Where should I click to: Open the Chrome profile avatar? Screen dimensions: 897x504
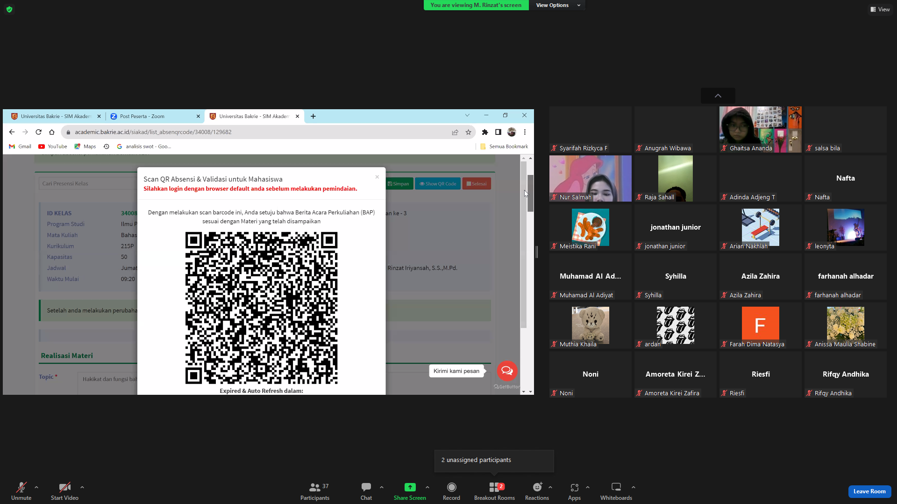tap(512, 132)
